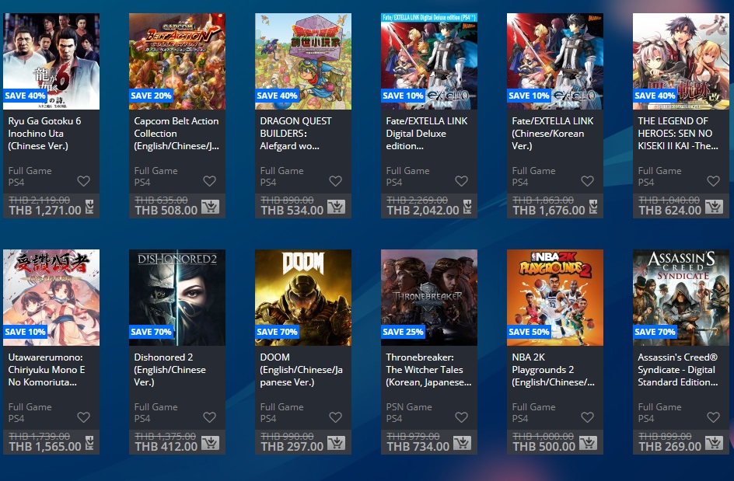Add Capcom Belt Action Collection to cart
The image size is (734, 481).
[x=210, y=207]
